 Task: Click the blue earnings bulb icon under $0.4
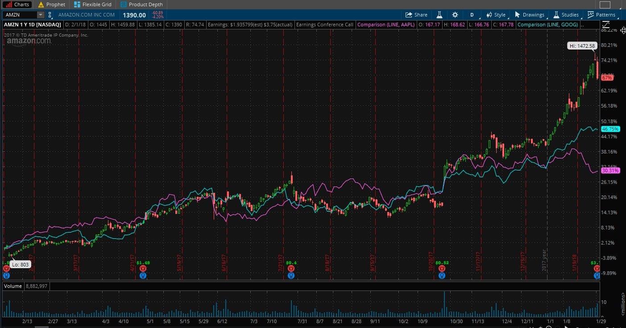291,276
